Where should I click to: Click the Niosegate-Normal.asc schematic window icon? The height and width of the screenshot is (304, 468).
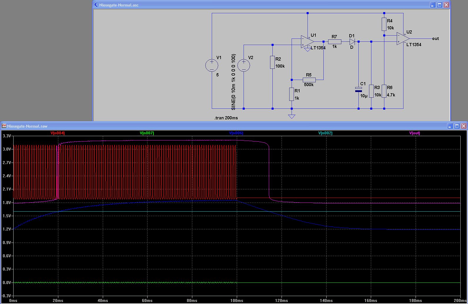pyautogui.click(x=96, y=5)
